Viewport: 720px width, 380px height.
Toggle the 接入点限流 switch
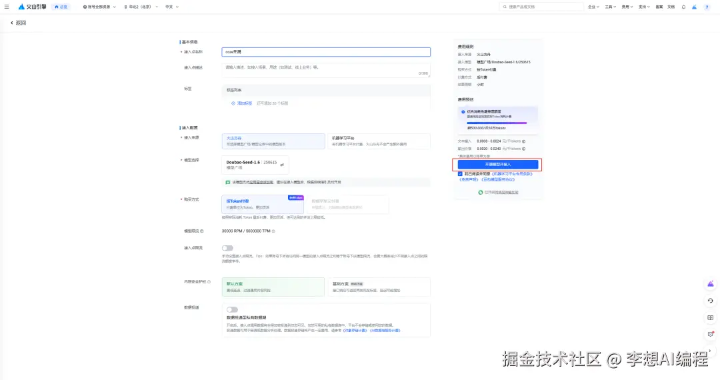click(x=227, y=248)
